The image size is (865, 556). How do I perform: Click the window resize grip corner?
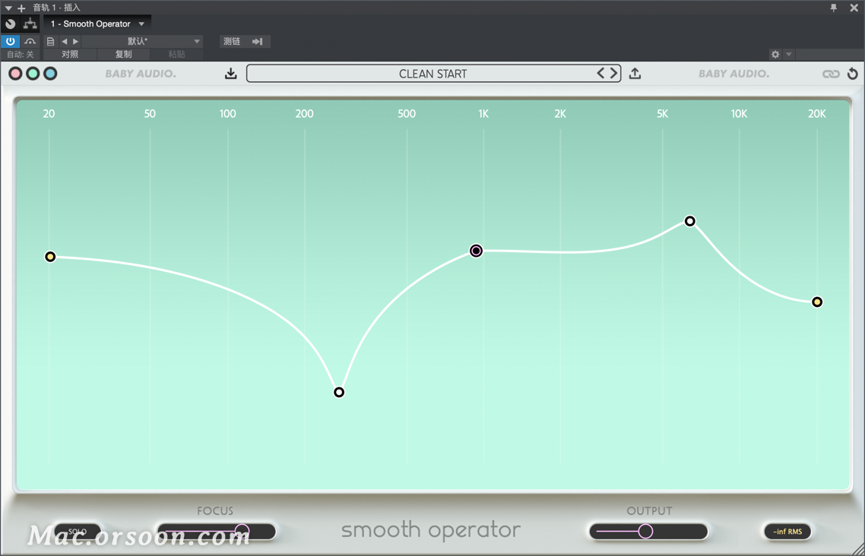tap(858, 549)
